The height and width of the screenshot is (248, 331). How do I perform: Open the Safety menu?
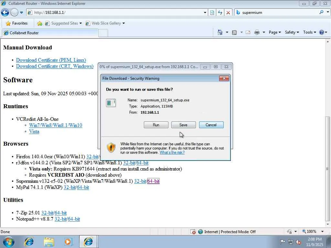point(292,32)
